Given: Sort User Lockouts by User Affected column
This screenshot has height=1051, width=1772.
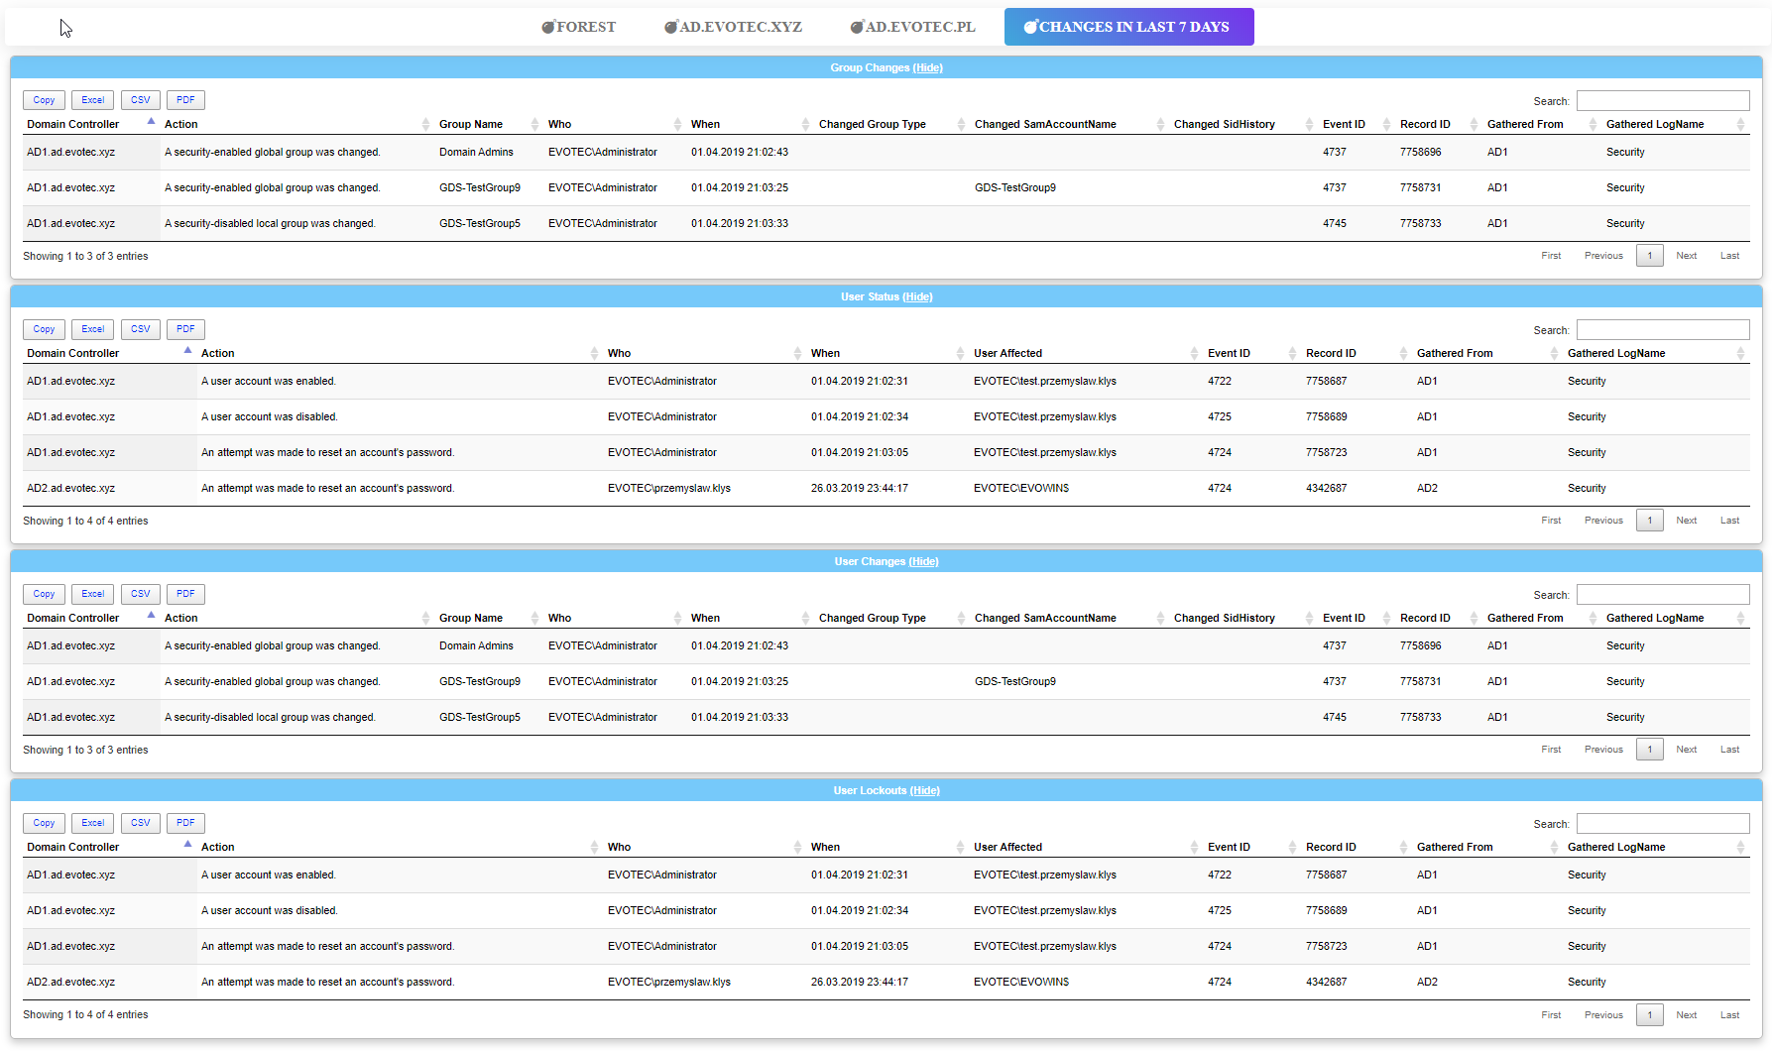Looking at the screenshot, I should point(1007,848).
